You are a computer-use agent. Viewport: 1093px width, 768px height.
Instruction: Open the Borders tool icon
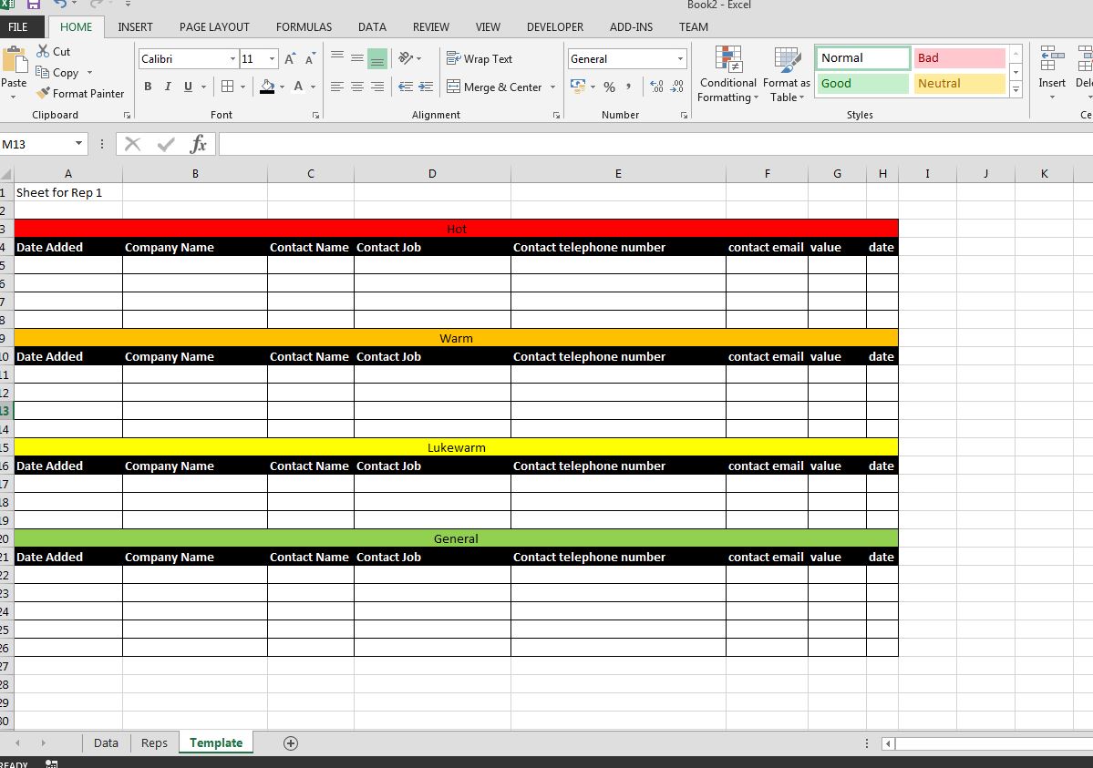[x=227, y=87]
